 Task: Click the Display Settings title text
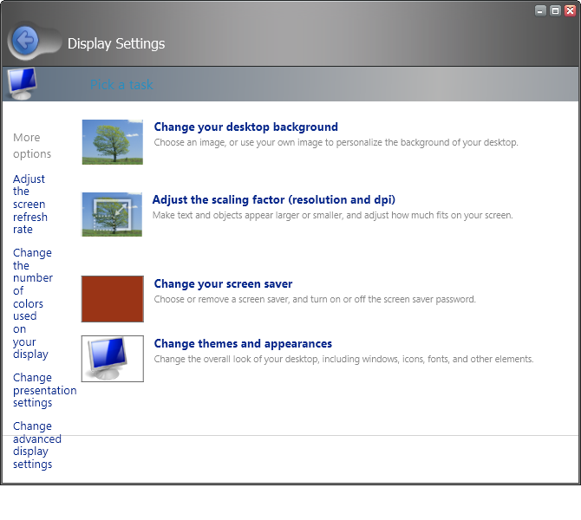(x=115, y=43)
